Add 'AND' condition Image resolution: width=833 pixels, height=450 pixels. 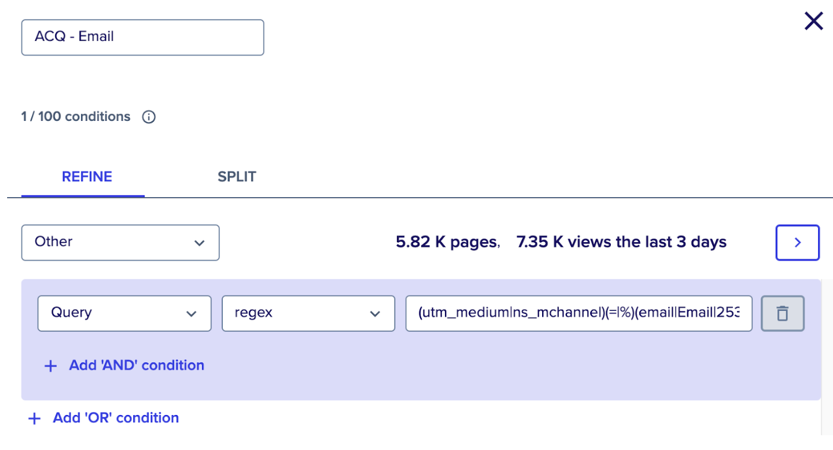click(124, 365)
